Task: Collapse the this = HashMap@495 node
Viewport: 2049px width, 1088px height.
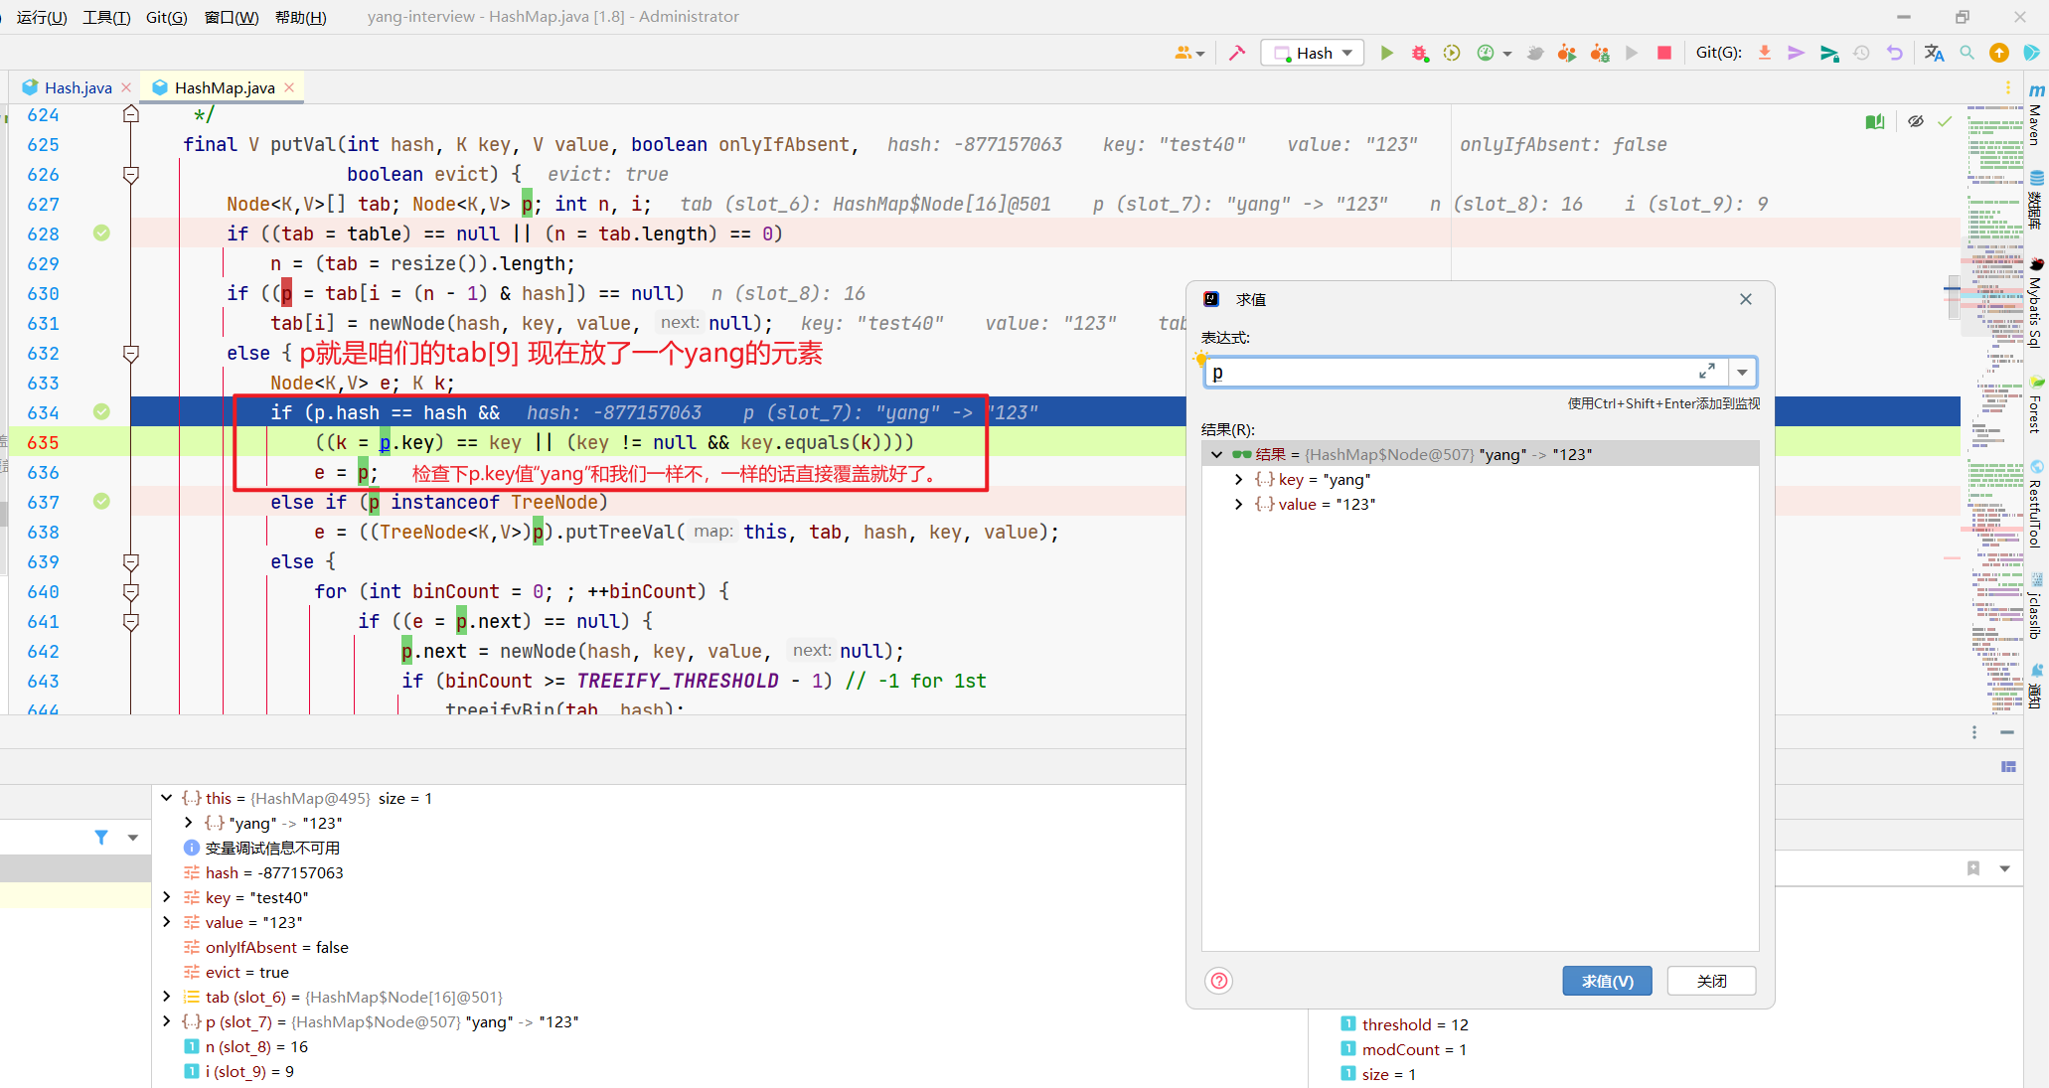Action: pos(166,798)
